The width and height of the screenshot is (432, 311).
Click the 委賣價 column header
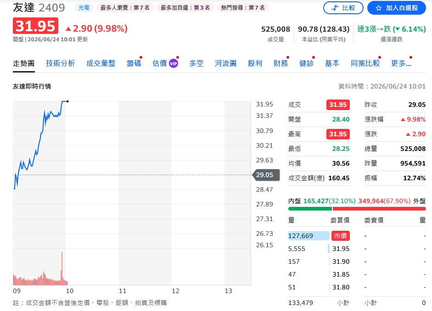(374, 220)
